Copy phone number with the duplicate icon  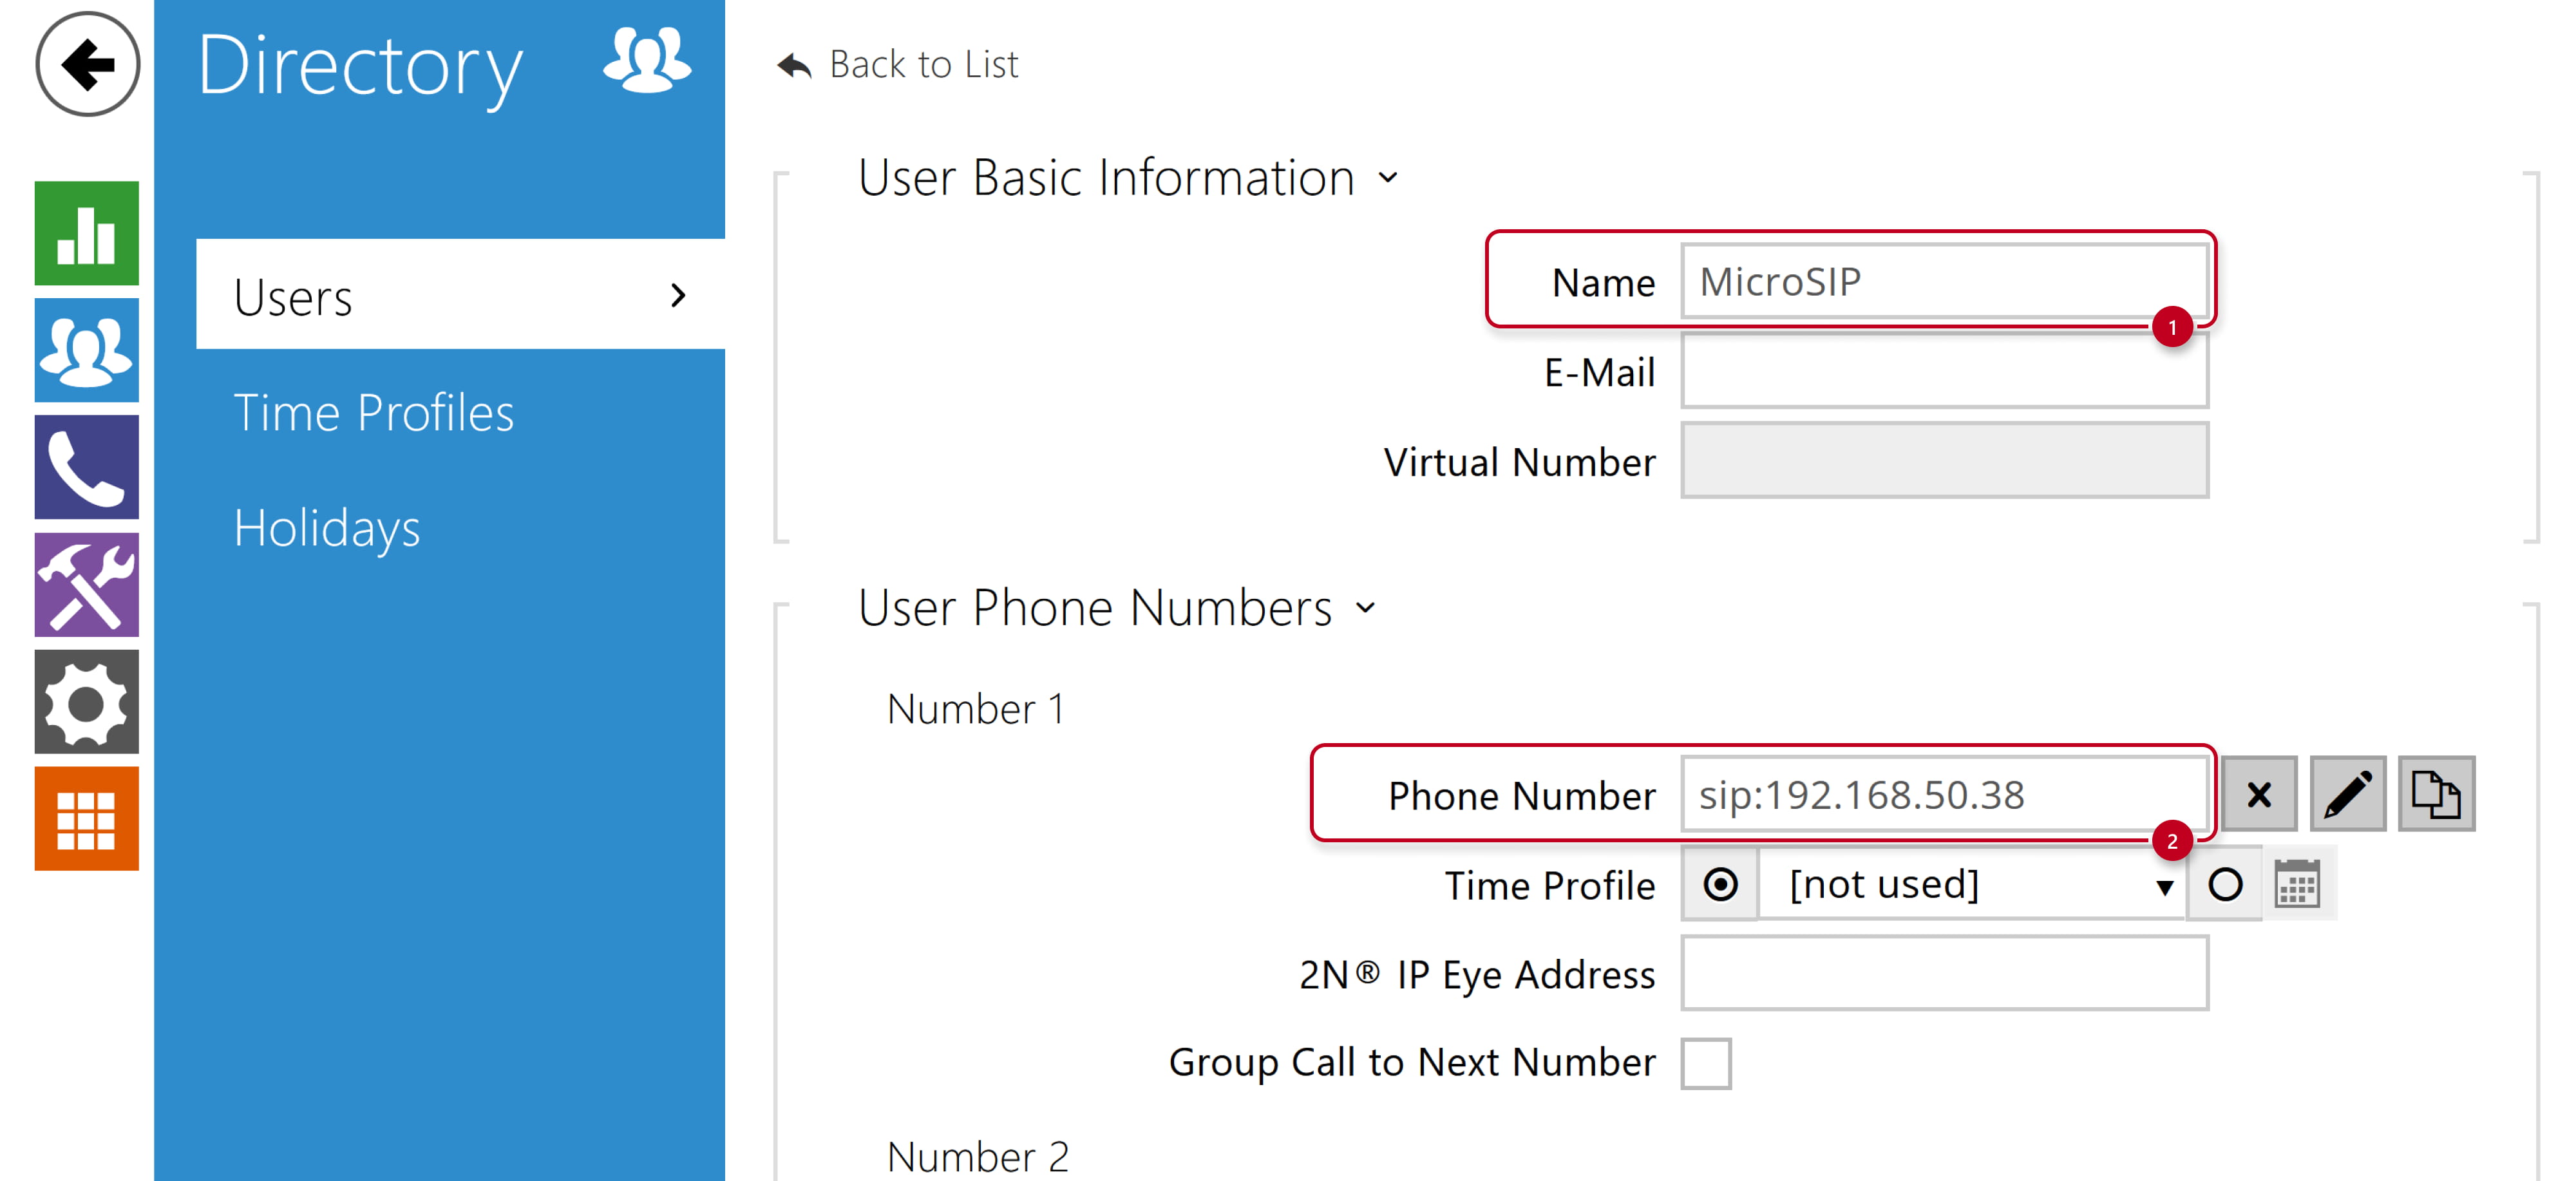(x=2437, y=794)
